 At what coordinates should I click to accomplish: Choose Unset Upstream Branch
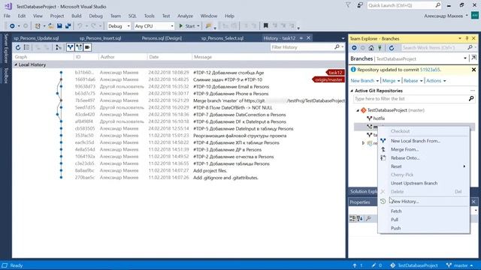(x=424, y=183)
